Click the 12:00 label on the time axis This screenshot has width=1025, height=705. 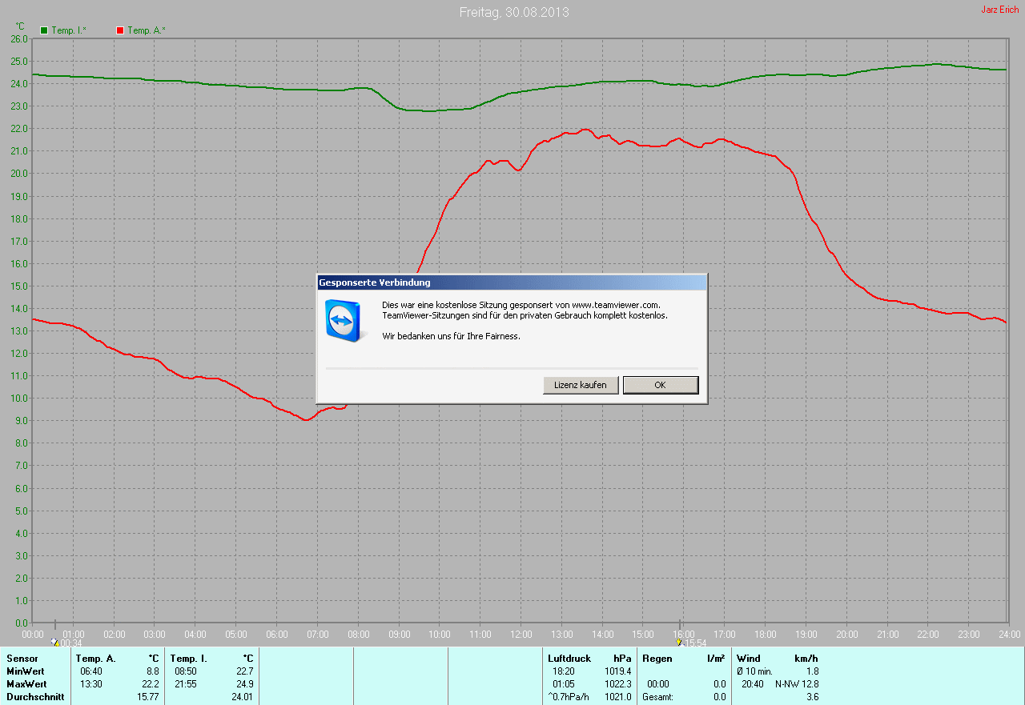pos(521,634)
